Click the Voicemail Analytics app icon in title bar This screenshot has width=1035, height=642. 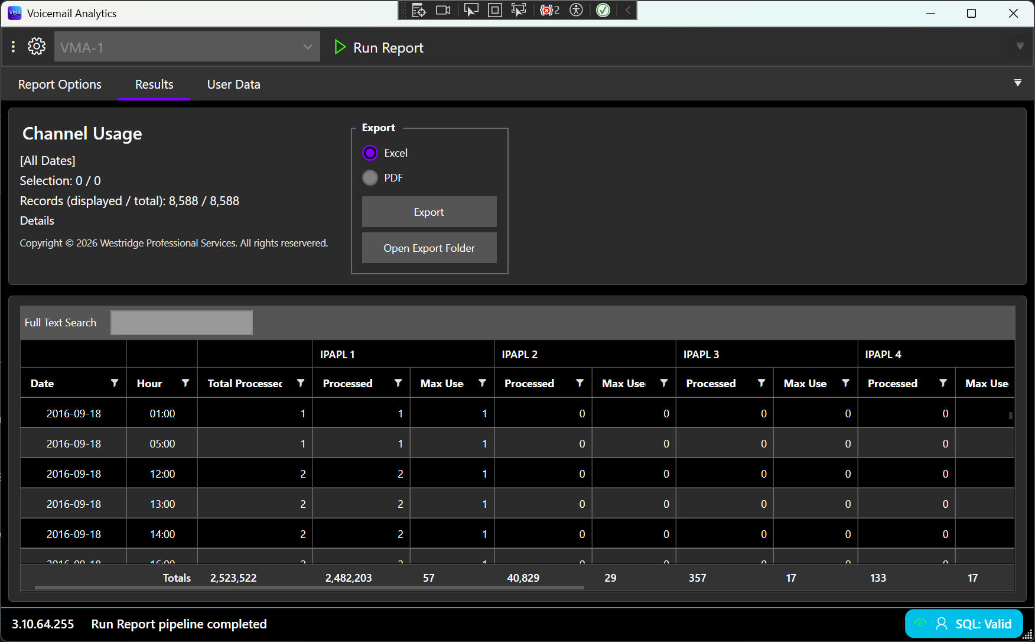(14, 13)
